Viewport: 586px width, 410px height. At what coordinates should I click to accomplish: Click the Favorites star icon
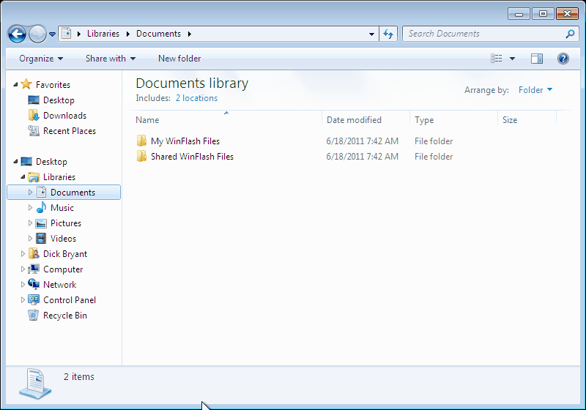coord(26,84)
